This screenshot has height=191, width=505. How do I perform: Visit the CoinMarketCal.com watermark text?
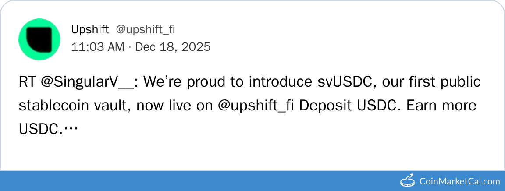point(459,181)
